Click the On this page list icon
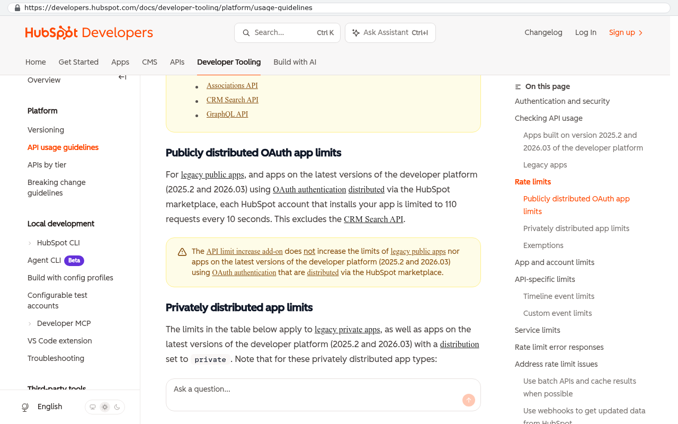Image resolution: width=678 pixels, height=424 pixels. [x=518, y=87]
